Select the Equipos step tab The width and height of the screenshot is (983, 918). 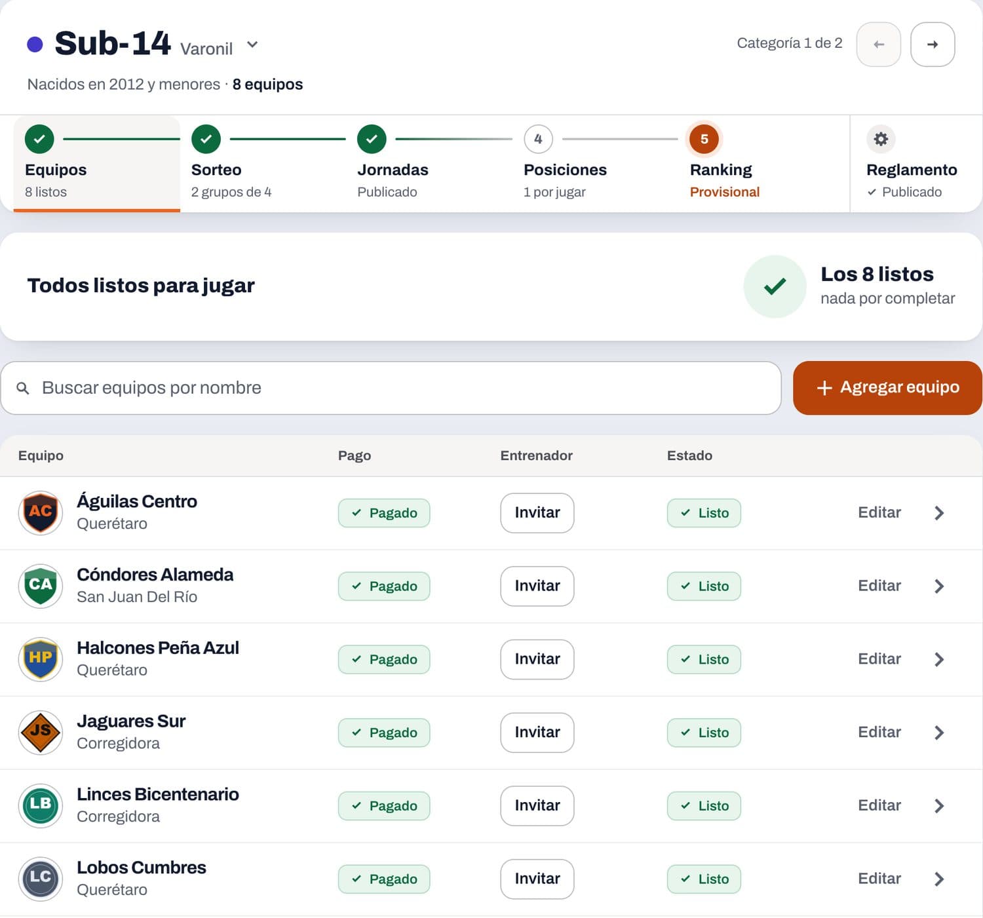click(x=96, y=163)
